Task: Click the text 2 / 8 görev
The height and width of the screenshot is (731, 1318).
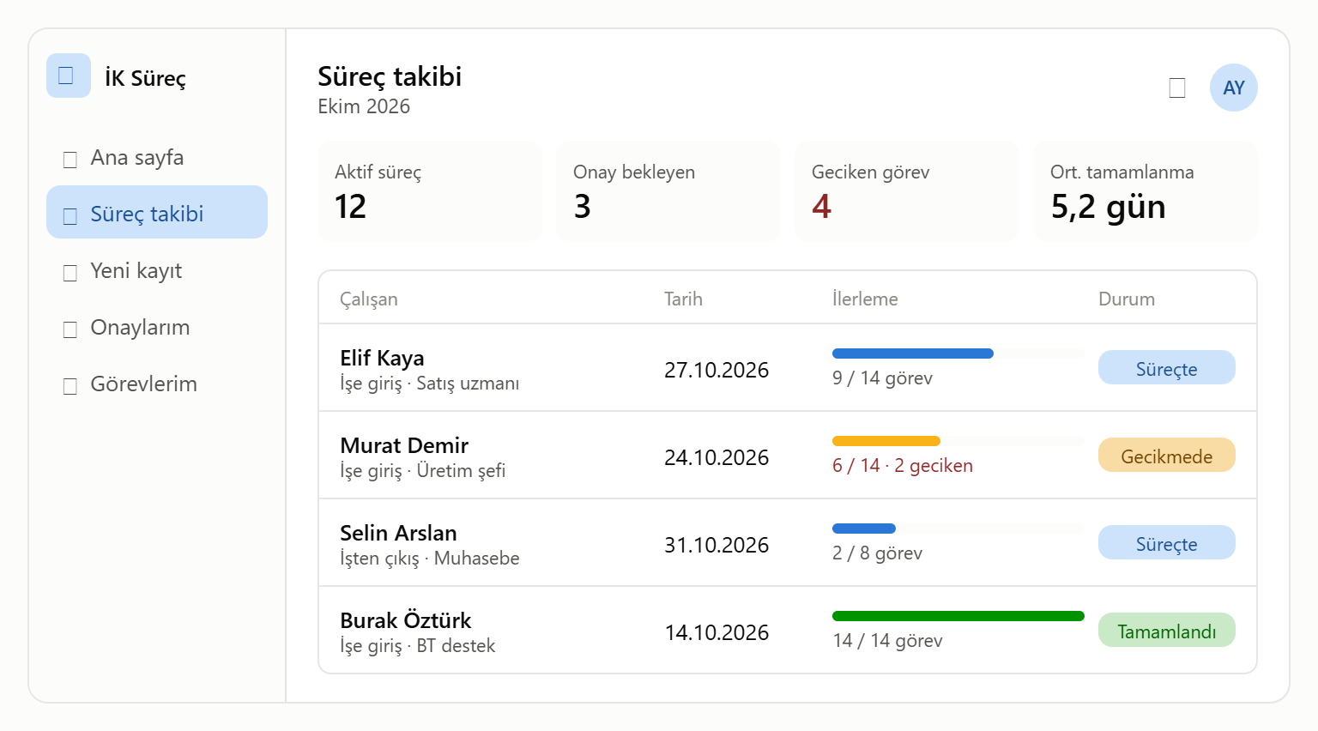Action: coord(877,553)
